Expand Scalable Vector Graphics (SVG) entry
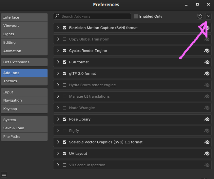 tap(58, 142)
